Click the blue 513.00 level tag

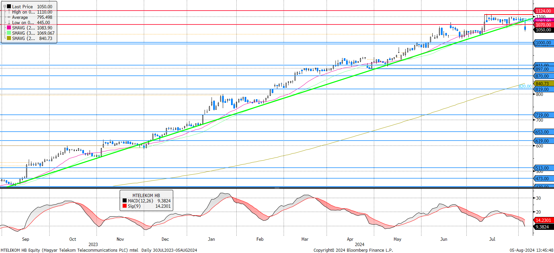[x=544, y=168]
